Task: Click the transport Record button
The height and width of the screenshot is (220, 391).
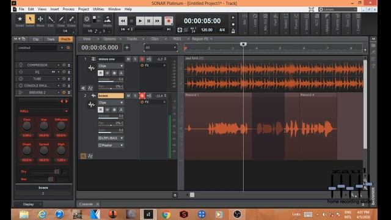Action: tap(169, 21)
